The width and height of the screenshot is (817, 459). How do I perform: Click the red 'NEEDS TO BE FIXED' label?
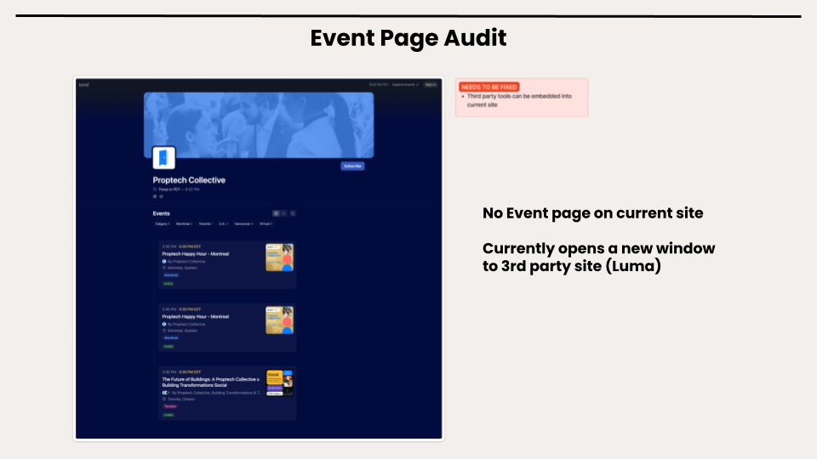pos(488,87)
